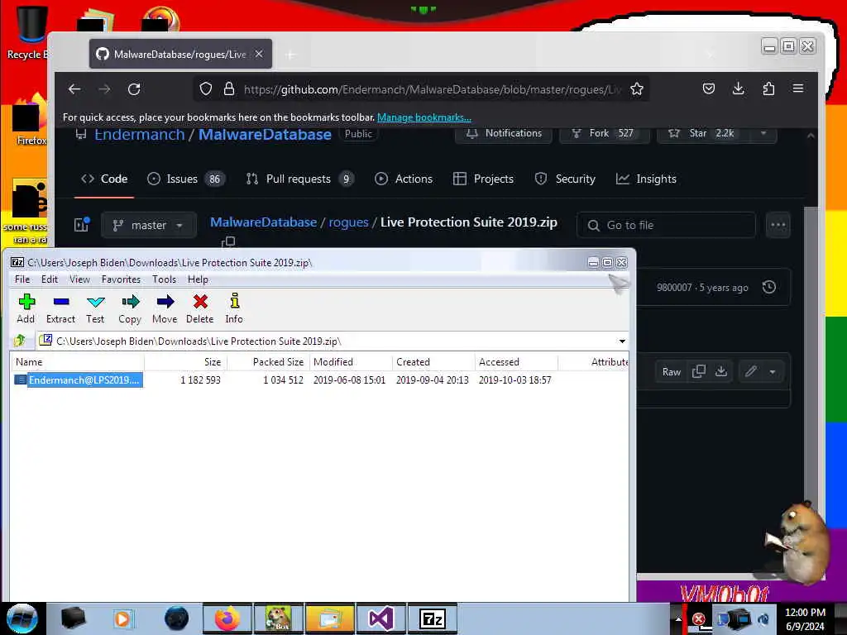This screenshot has height=635, width=847.
Task: Open a new Firefox tab
Action: (x=290, y=55)
